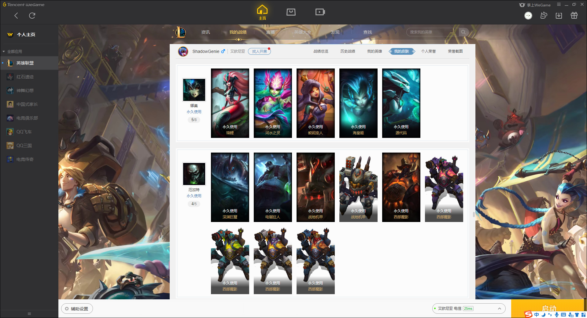Switch to 个人荣誉 sub-tab
The image size is (587, 318).
coord(428,51)
